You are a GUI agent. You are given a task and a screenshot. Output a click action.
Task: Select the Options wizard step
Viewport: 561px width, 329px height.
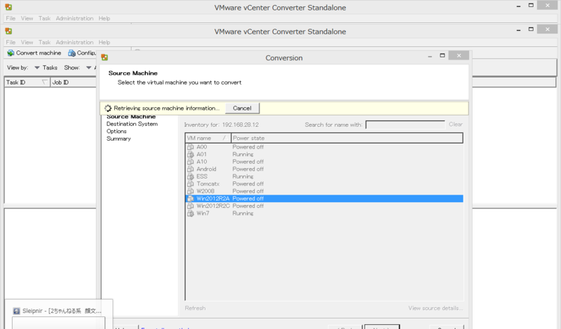tap(116, 132)
